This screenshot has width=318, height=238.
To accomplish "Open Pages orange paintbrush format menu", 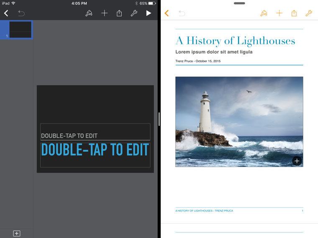I will (x=264, y=13).
